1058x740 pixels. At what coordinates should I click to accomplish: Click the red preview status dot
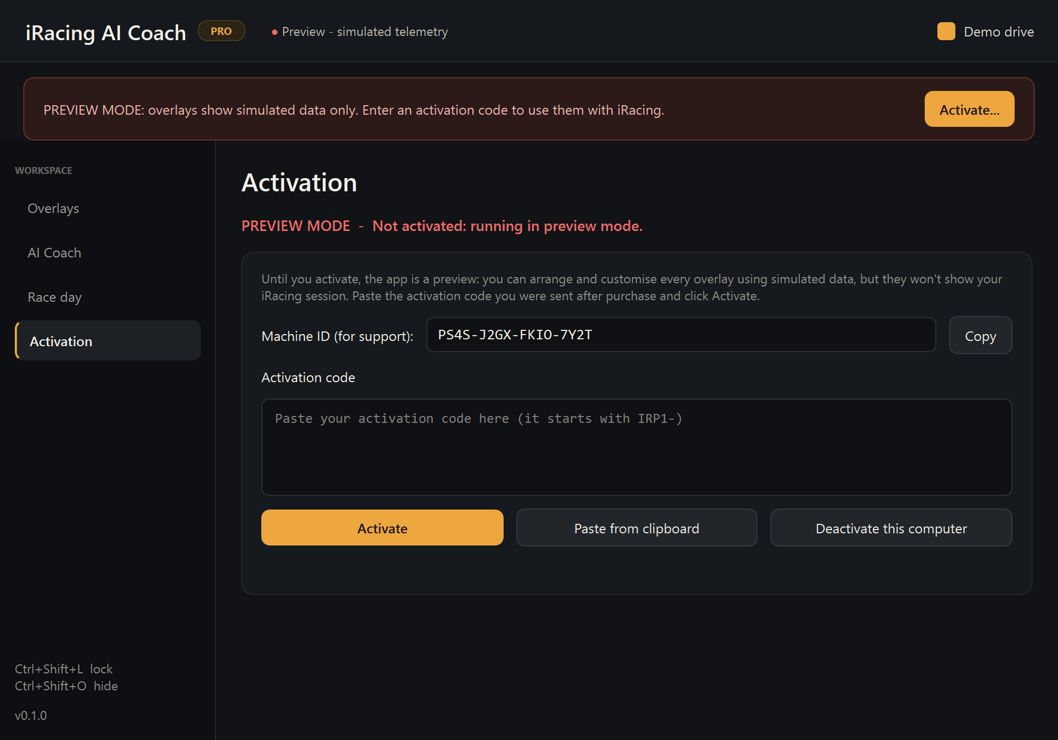click(275, 32)
